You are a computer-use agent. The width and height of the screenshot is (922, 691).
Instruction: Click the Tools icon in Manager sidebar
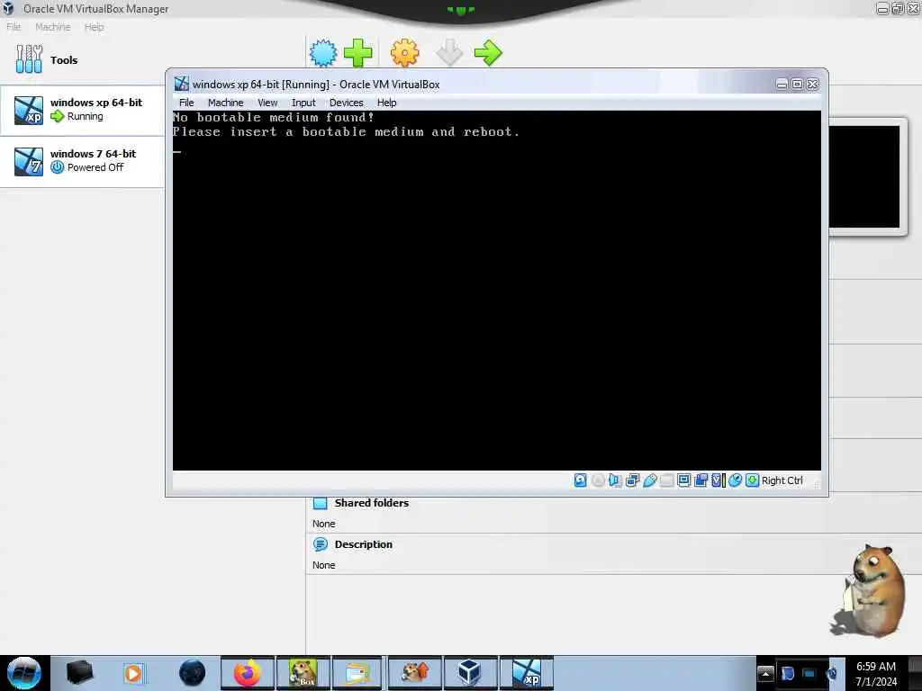[x=29, y=59]
